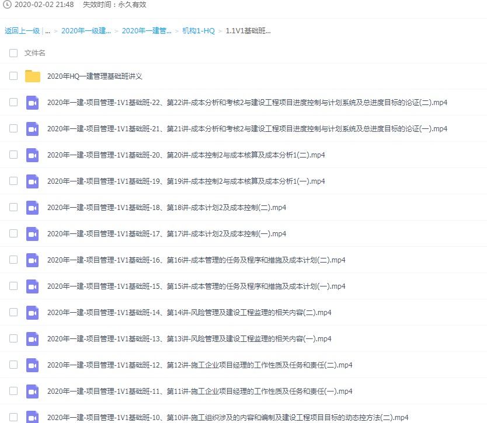Check the box for the 第21讲 video
Image resolution: width=487 pixels, height=423 pixels.
point(13,128)
